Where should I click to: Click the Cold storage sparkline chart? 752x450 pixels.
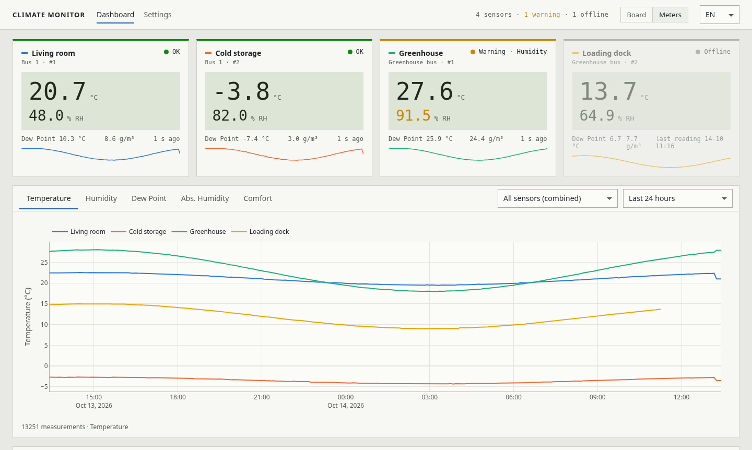pos(284,155)
